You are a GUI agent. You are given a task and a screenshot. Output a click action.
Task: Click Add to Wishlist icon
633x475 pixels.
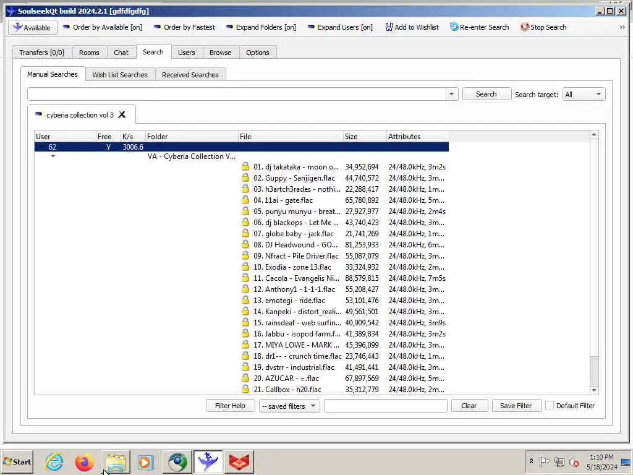pyautogui.click(x=389, y=27)
